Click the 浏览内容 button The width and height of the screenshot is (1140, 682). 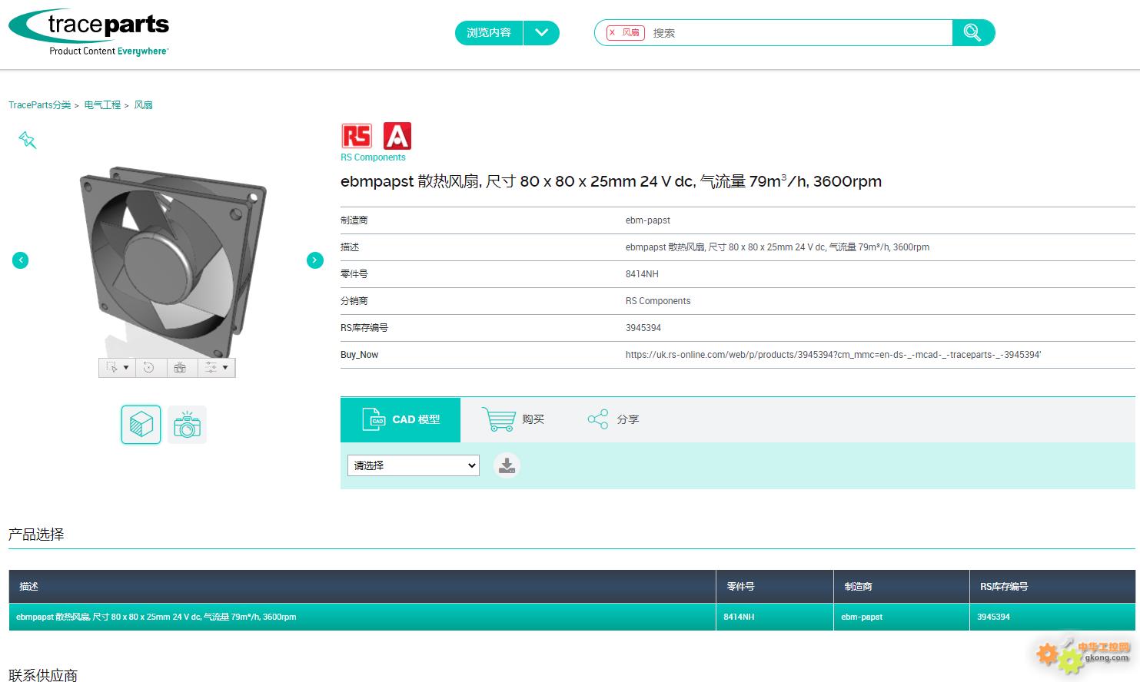click(x=489, y=33)
